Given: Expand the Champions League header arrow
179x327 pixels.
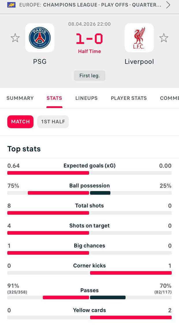Looking at the screenshot, I should click(x=168, y=5).
